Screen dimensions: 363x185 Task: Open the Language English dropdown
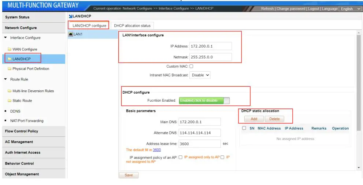click(350, 9)
